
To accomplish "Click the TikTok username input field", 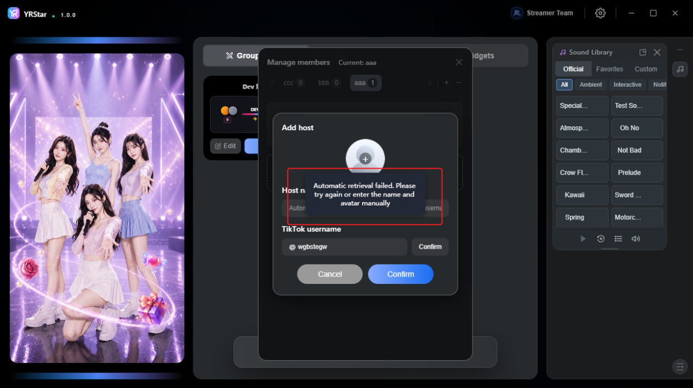I will [344, 247].
